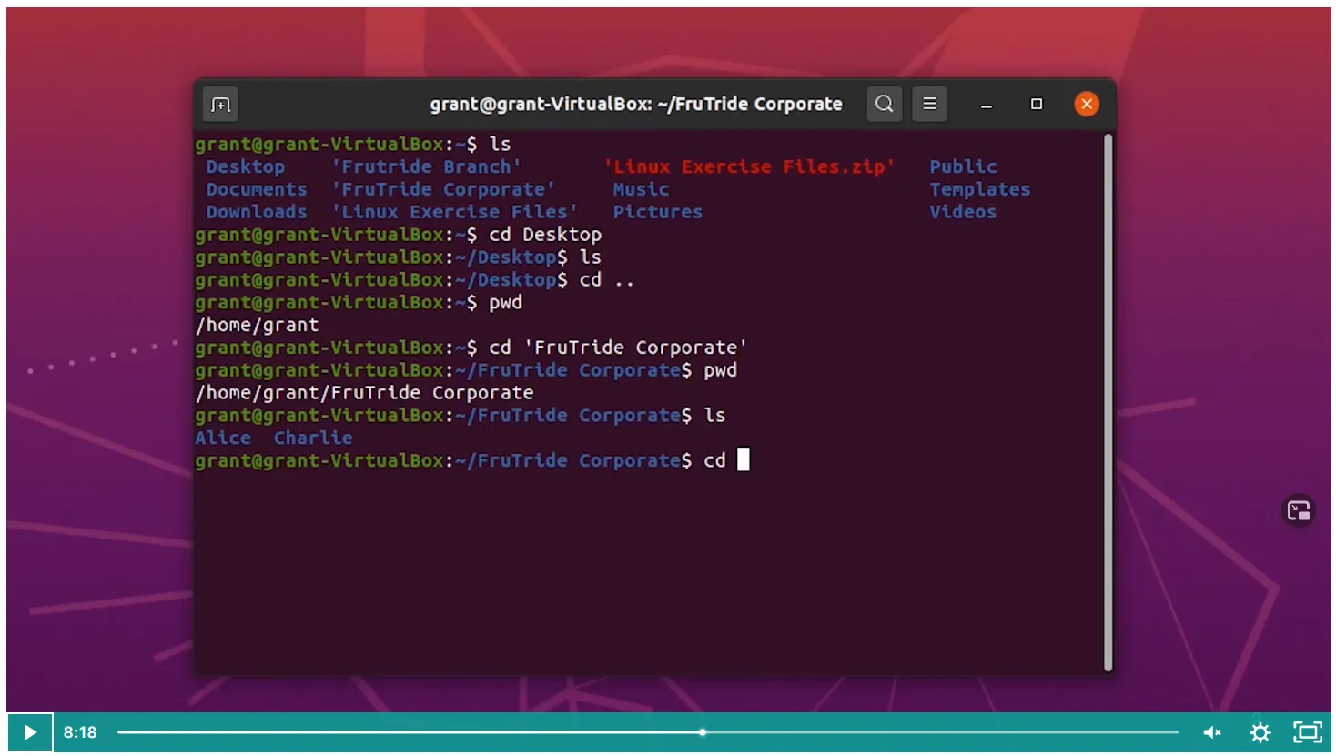
Task: Open the terminal hamburger menu
Action: click(x=929, y=104)
